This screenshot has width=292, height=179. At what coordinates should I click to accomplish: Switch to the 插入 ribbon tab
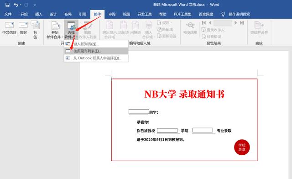click(x=38, y=14)
